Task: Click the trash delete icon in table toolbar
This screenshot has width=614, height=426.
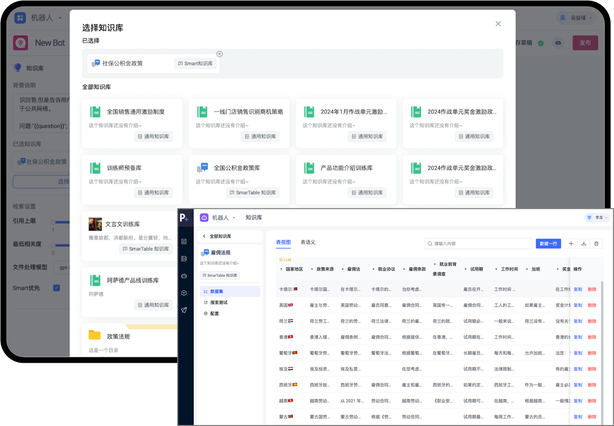Action: click(x=596, y=244)
